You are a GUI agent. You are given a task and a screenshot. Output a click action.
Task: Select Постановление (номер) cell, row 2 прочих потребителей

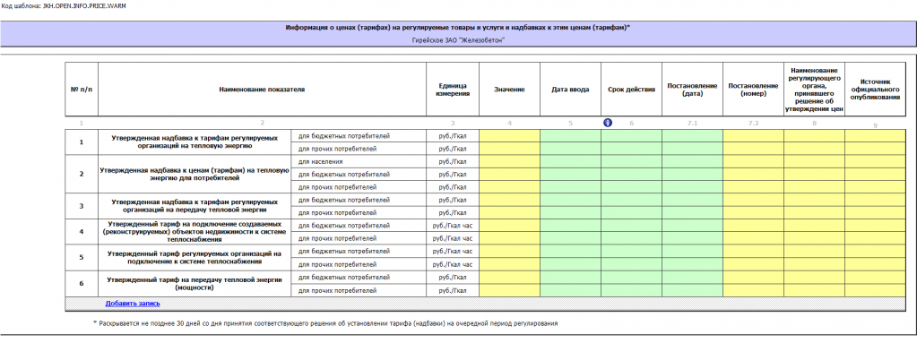point(753,187)
